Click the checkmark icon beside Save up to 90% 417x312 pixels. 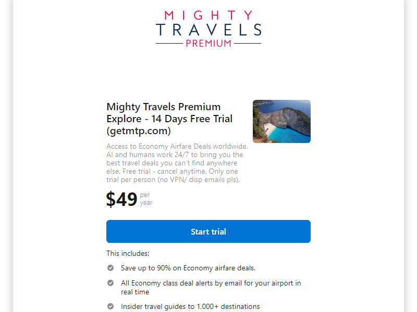[x=111, y=268]
